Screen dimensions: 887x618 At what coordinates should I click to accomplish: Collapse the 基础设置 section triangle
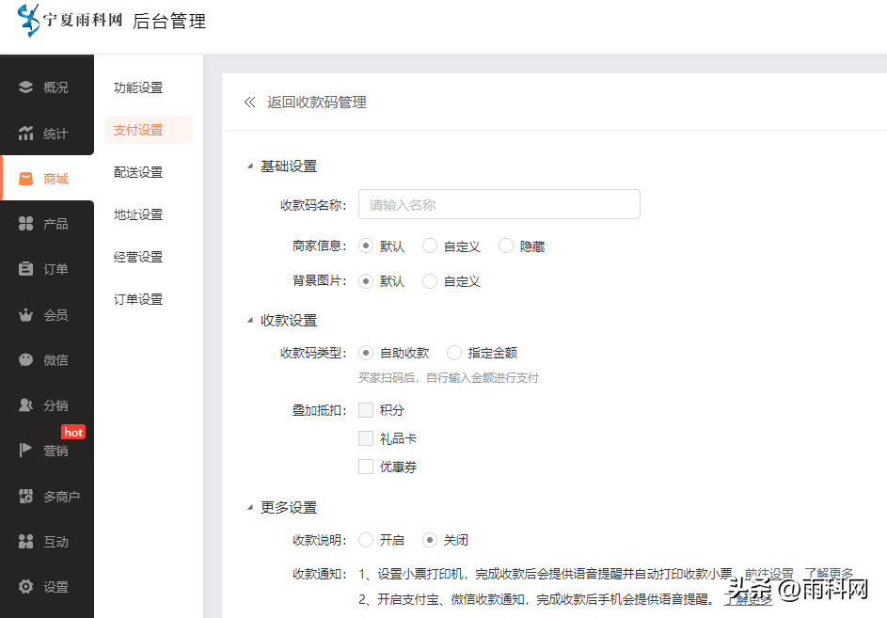coord(249,166)
